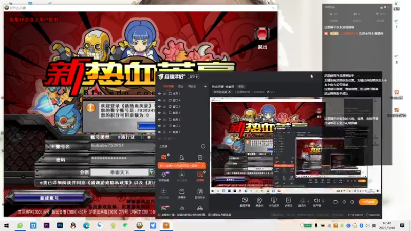This screenshot has height=231, width=411.
Task: Click the 扬声器 speaker icon
Action: (317, 201)
